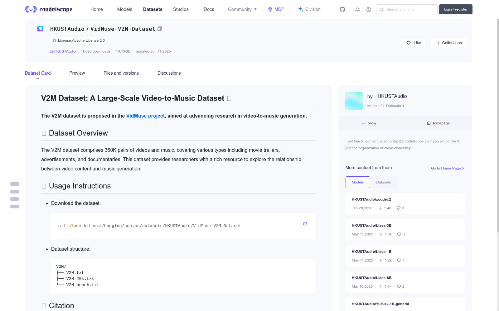The height and width of the screenshot is (311, 499).
Task: Click the '1,093 downloads' text
Action: point(96,51)
